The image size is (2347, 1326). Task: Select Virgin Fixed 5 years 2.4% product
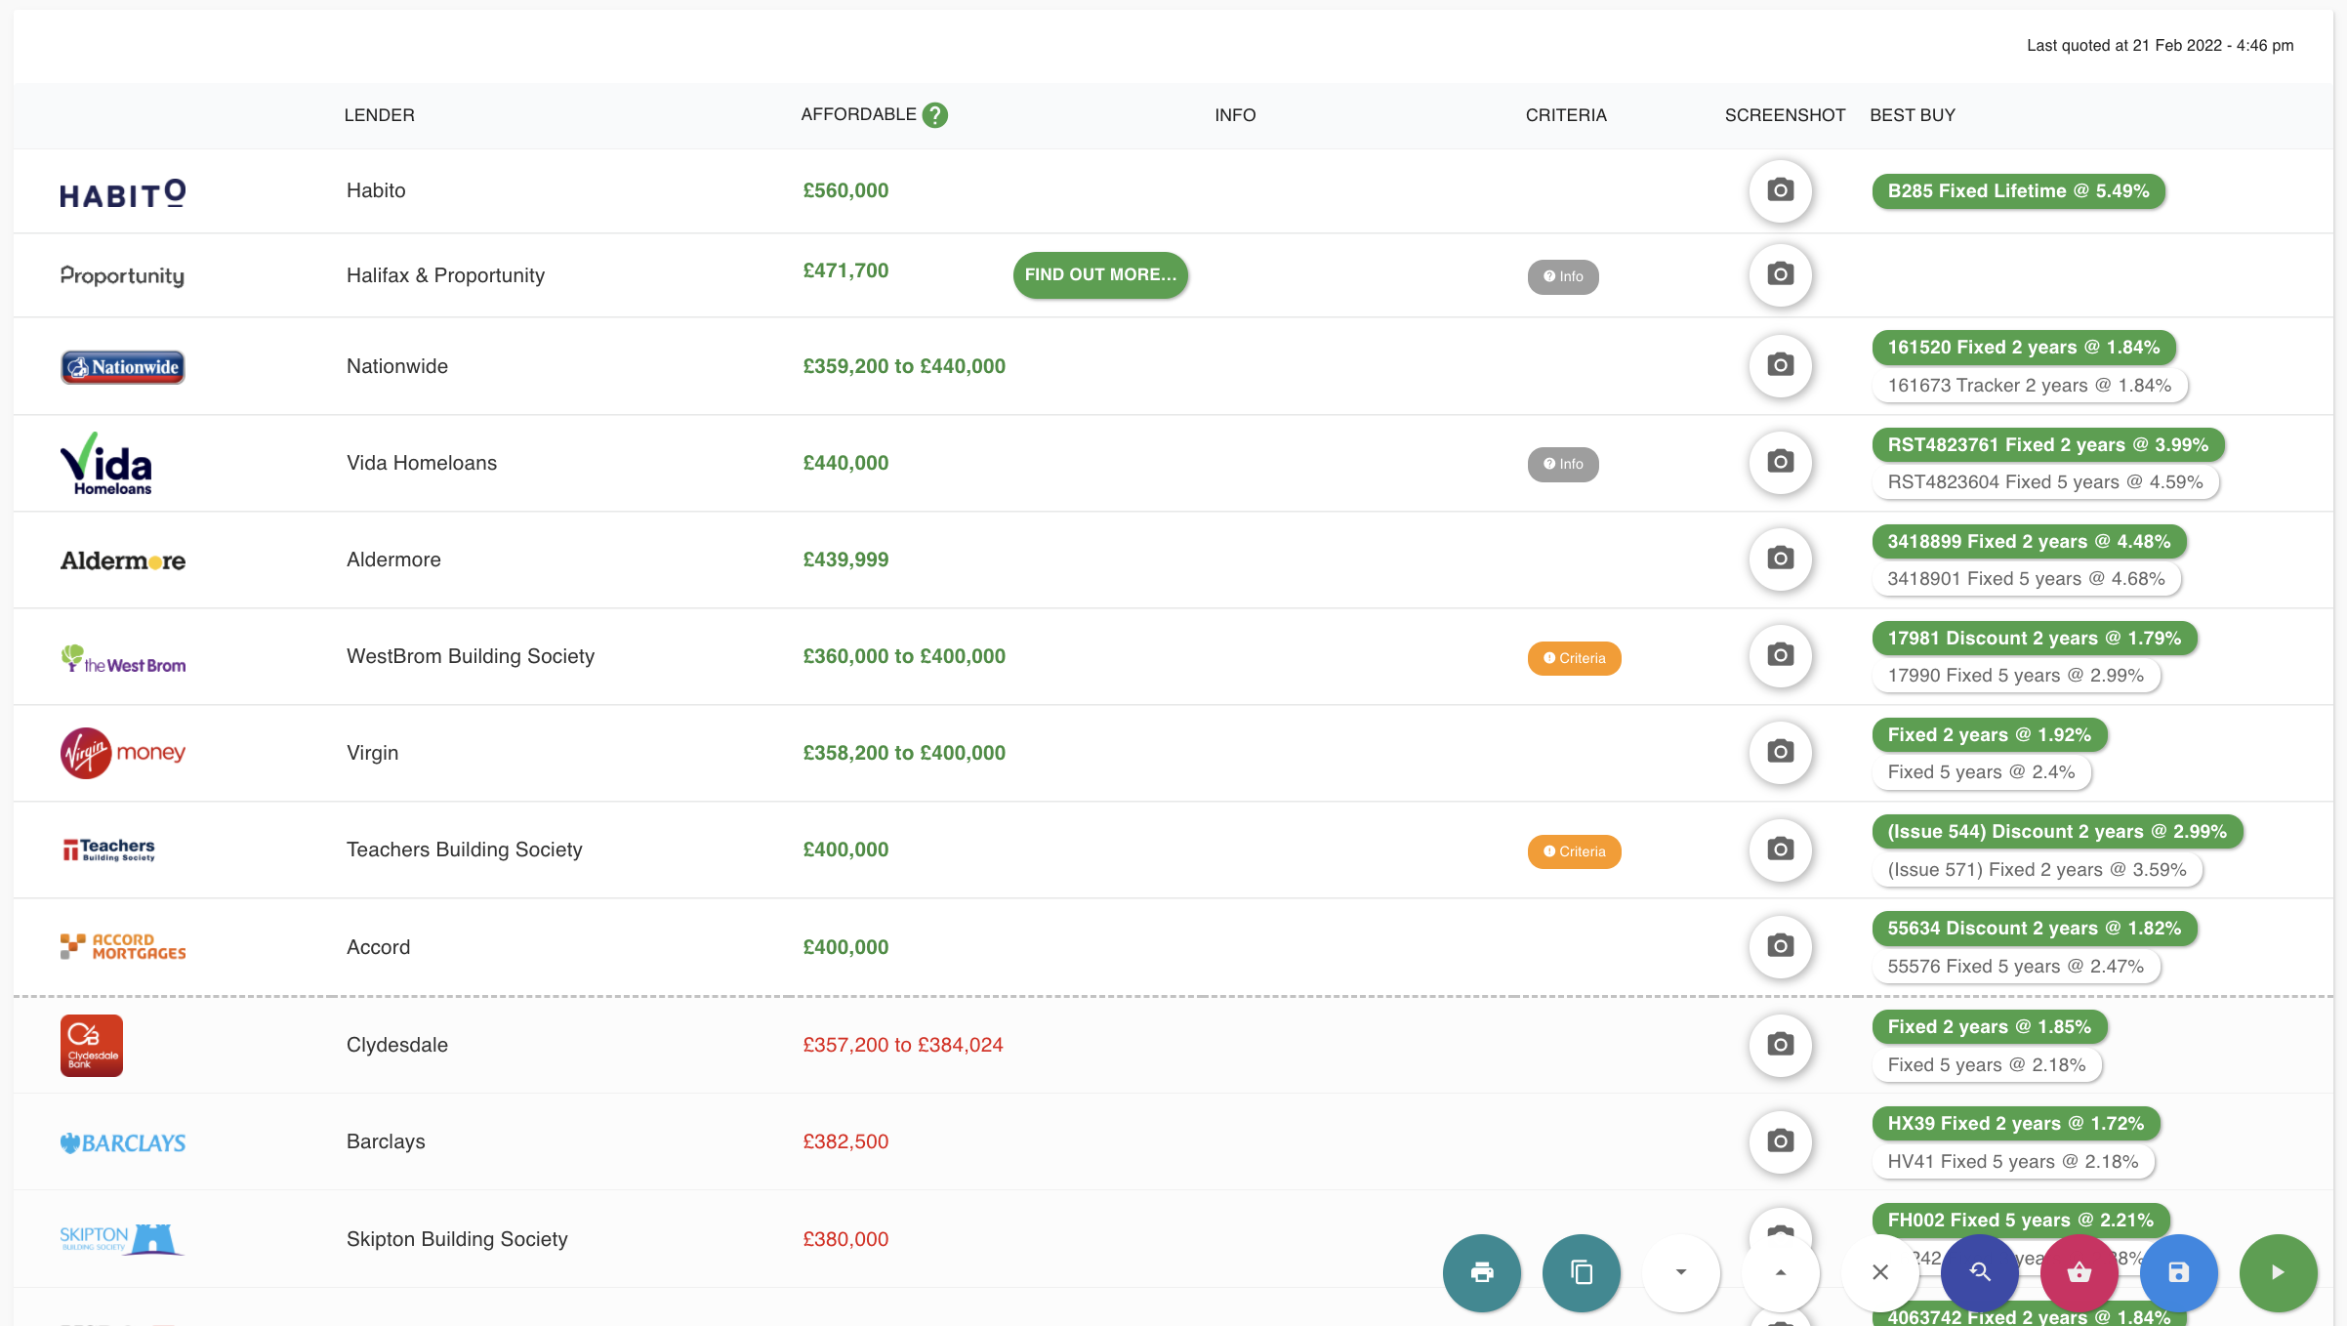(1980, 772)
